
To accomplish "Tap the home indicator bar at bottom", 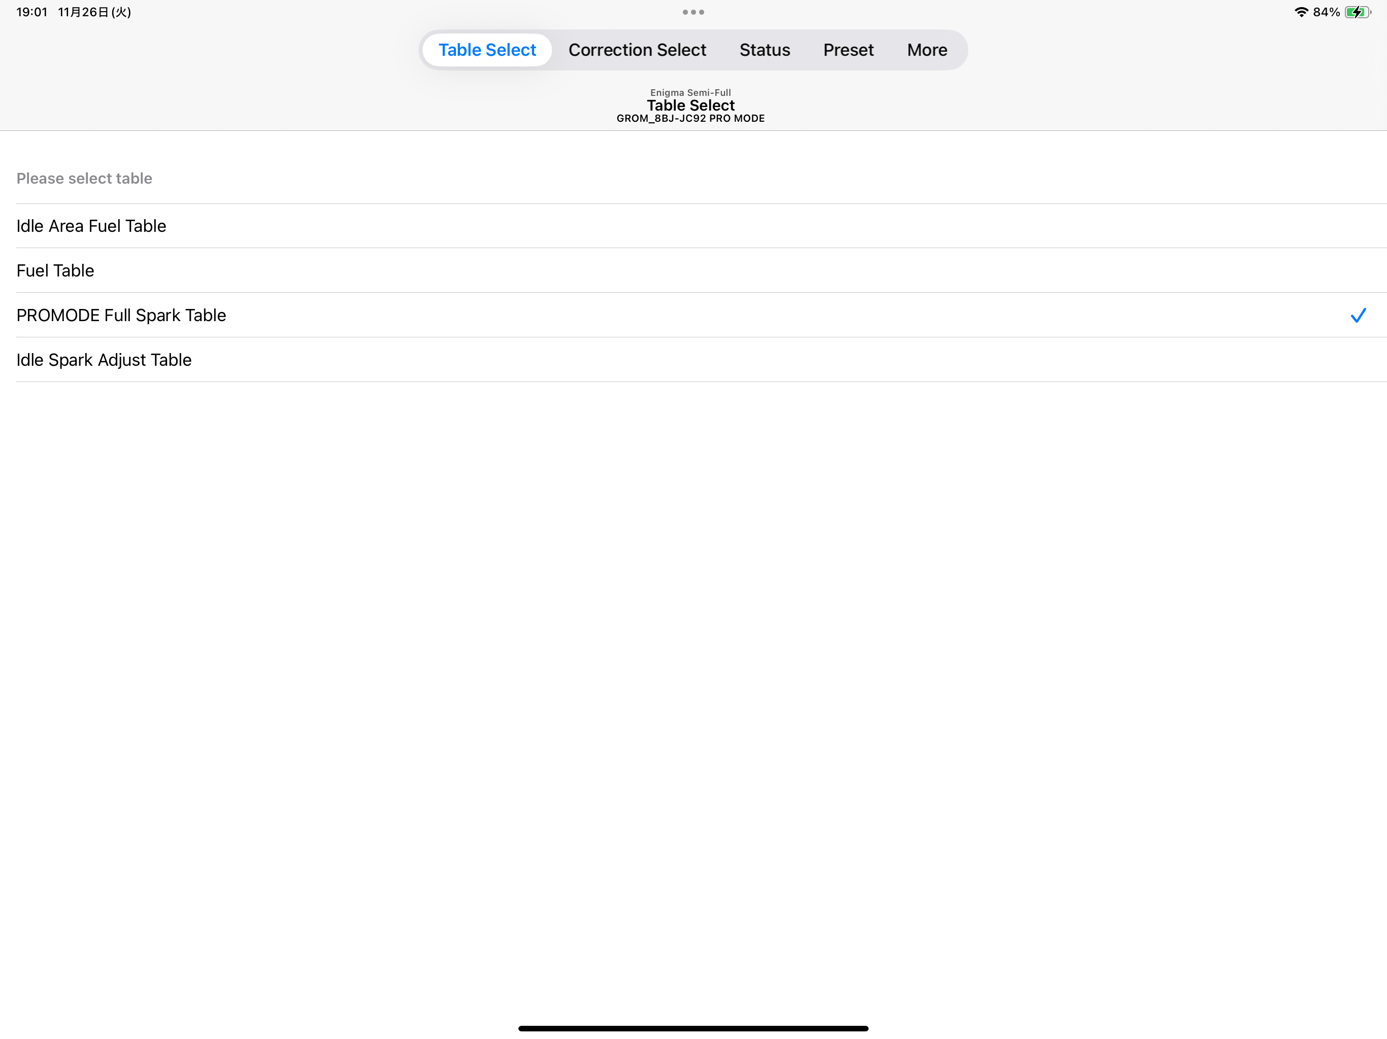I will pos(693,1028).
